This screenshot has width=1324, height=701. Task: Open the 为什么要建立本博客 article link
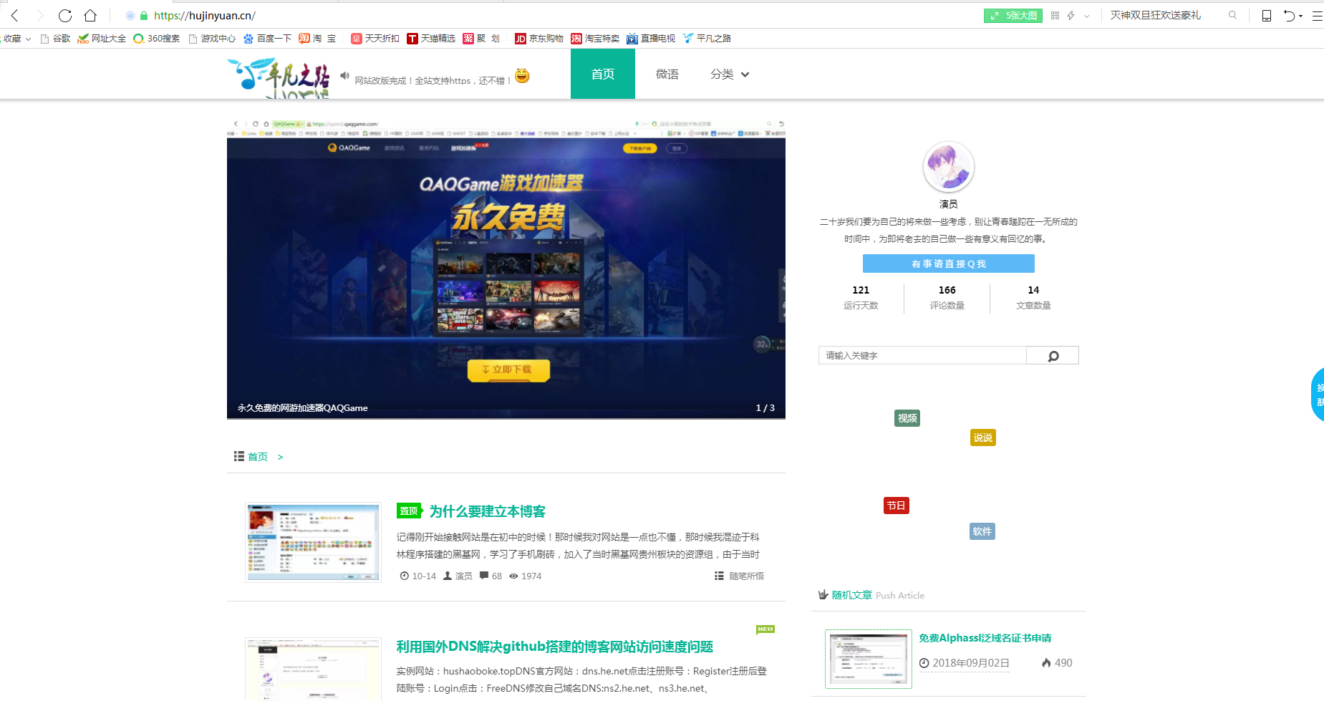pyautogui.click(x=487, y=511)
